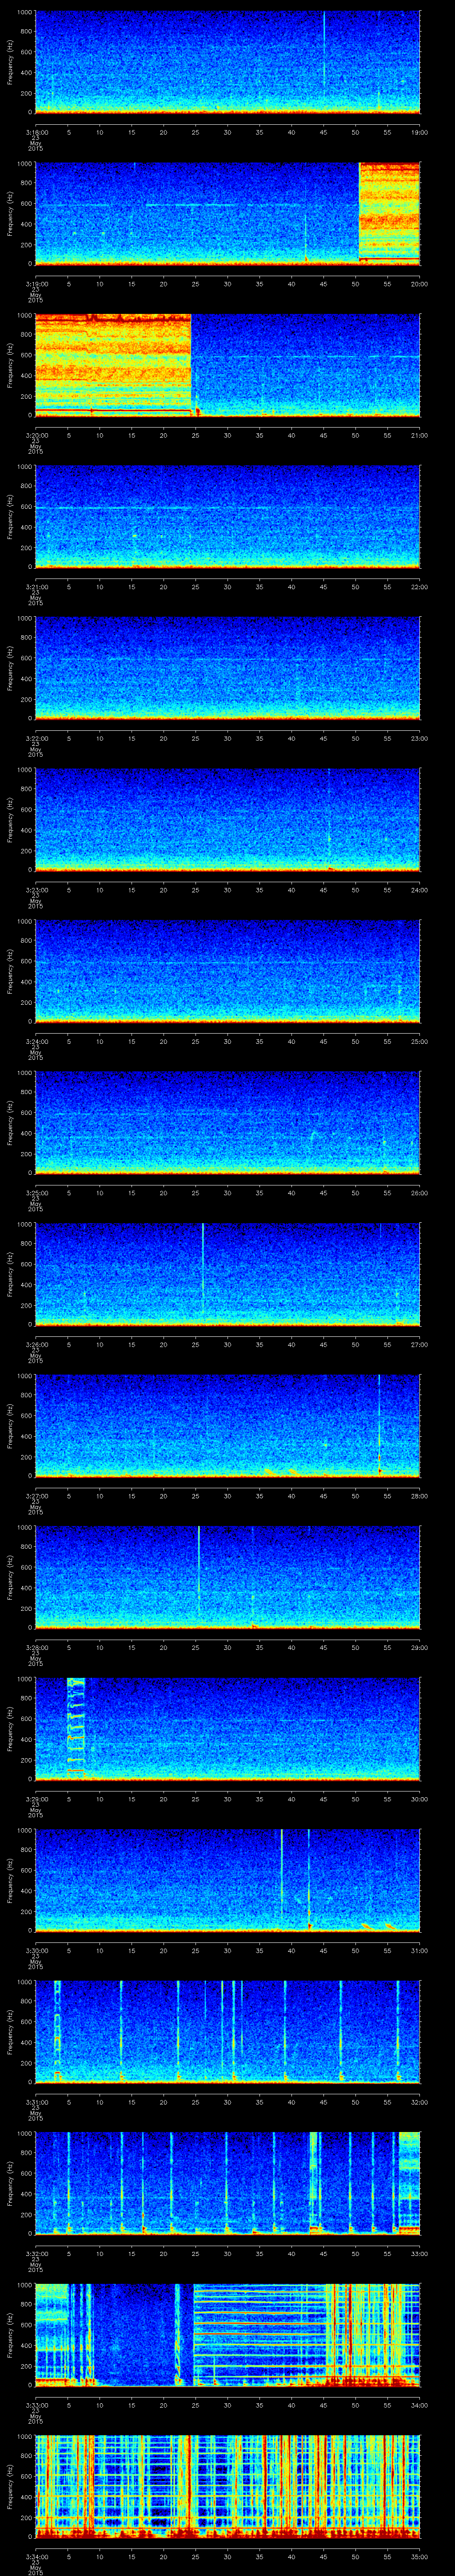Screen dimensions: 455x2576
Task: Click the "3:25:00" start time label
Action: pos(37,1193)
